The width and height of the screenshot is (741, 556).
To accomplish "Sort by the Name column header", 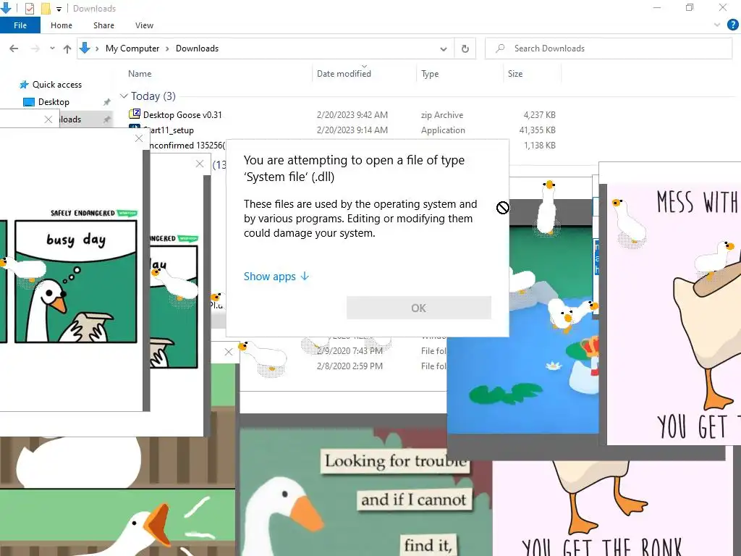I will click(140, 74).
